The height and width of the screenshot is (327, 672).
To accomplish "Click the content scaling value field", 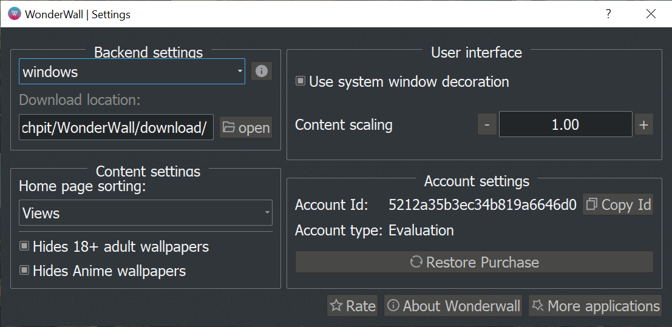I will [565, 125].
